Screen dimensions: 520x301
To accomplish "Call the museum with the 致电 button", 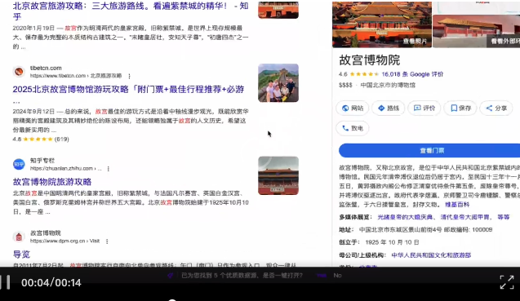I will [353, 128].
